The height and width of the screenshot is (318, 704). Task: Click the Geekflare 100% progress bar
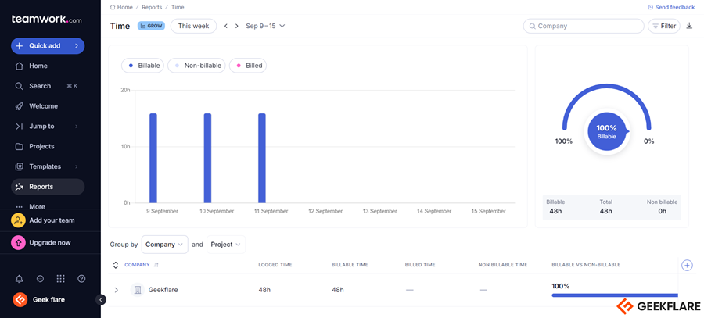coord(615,295)
